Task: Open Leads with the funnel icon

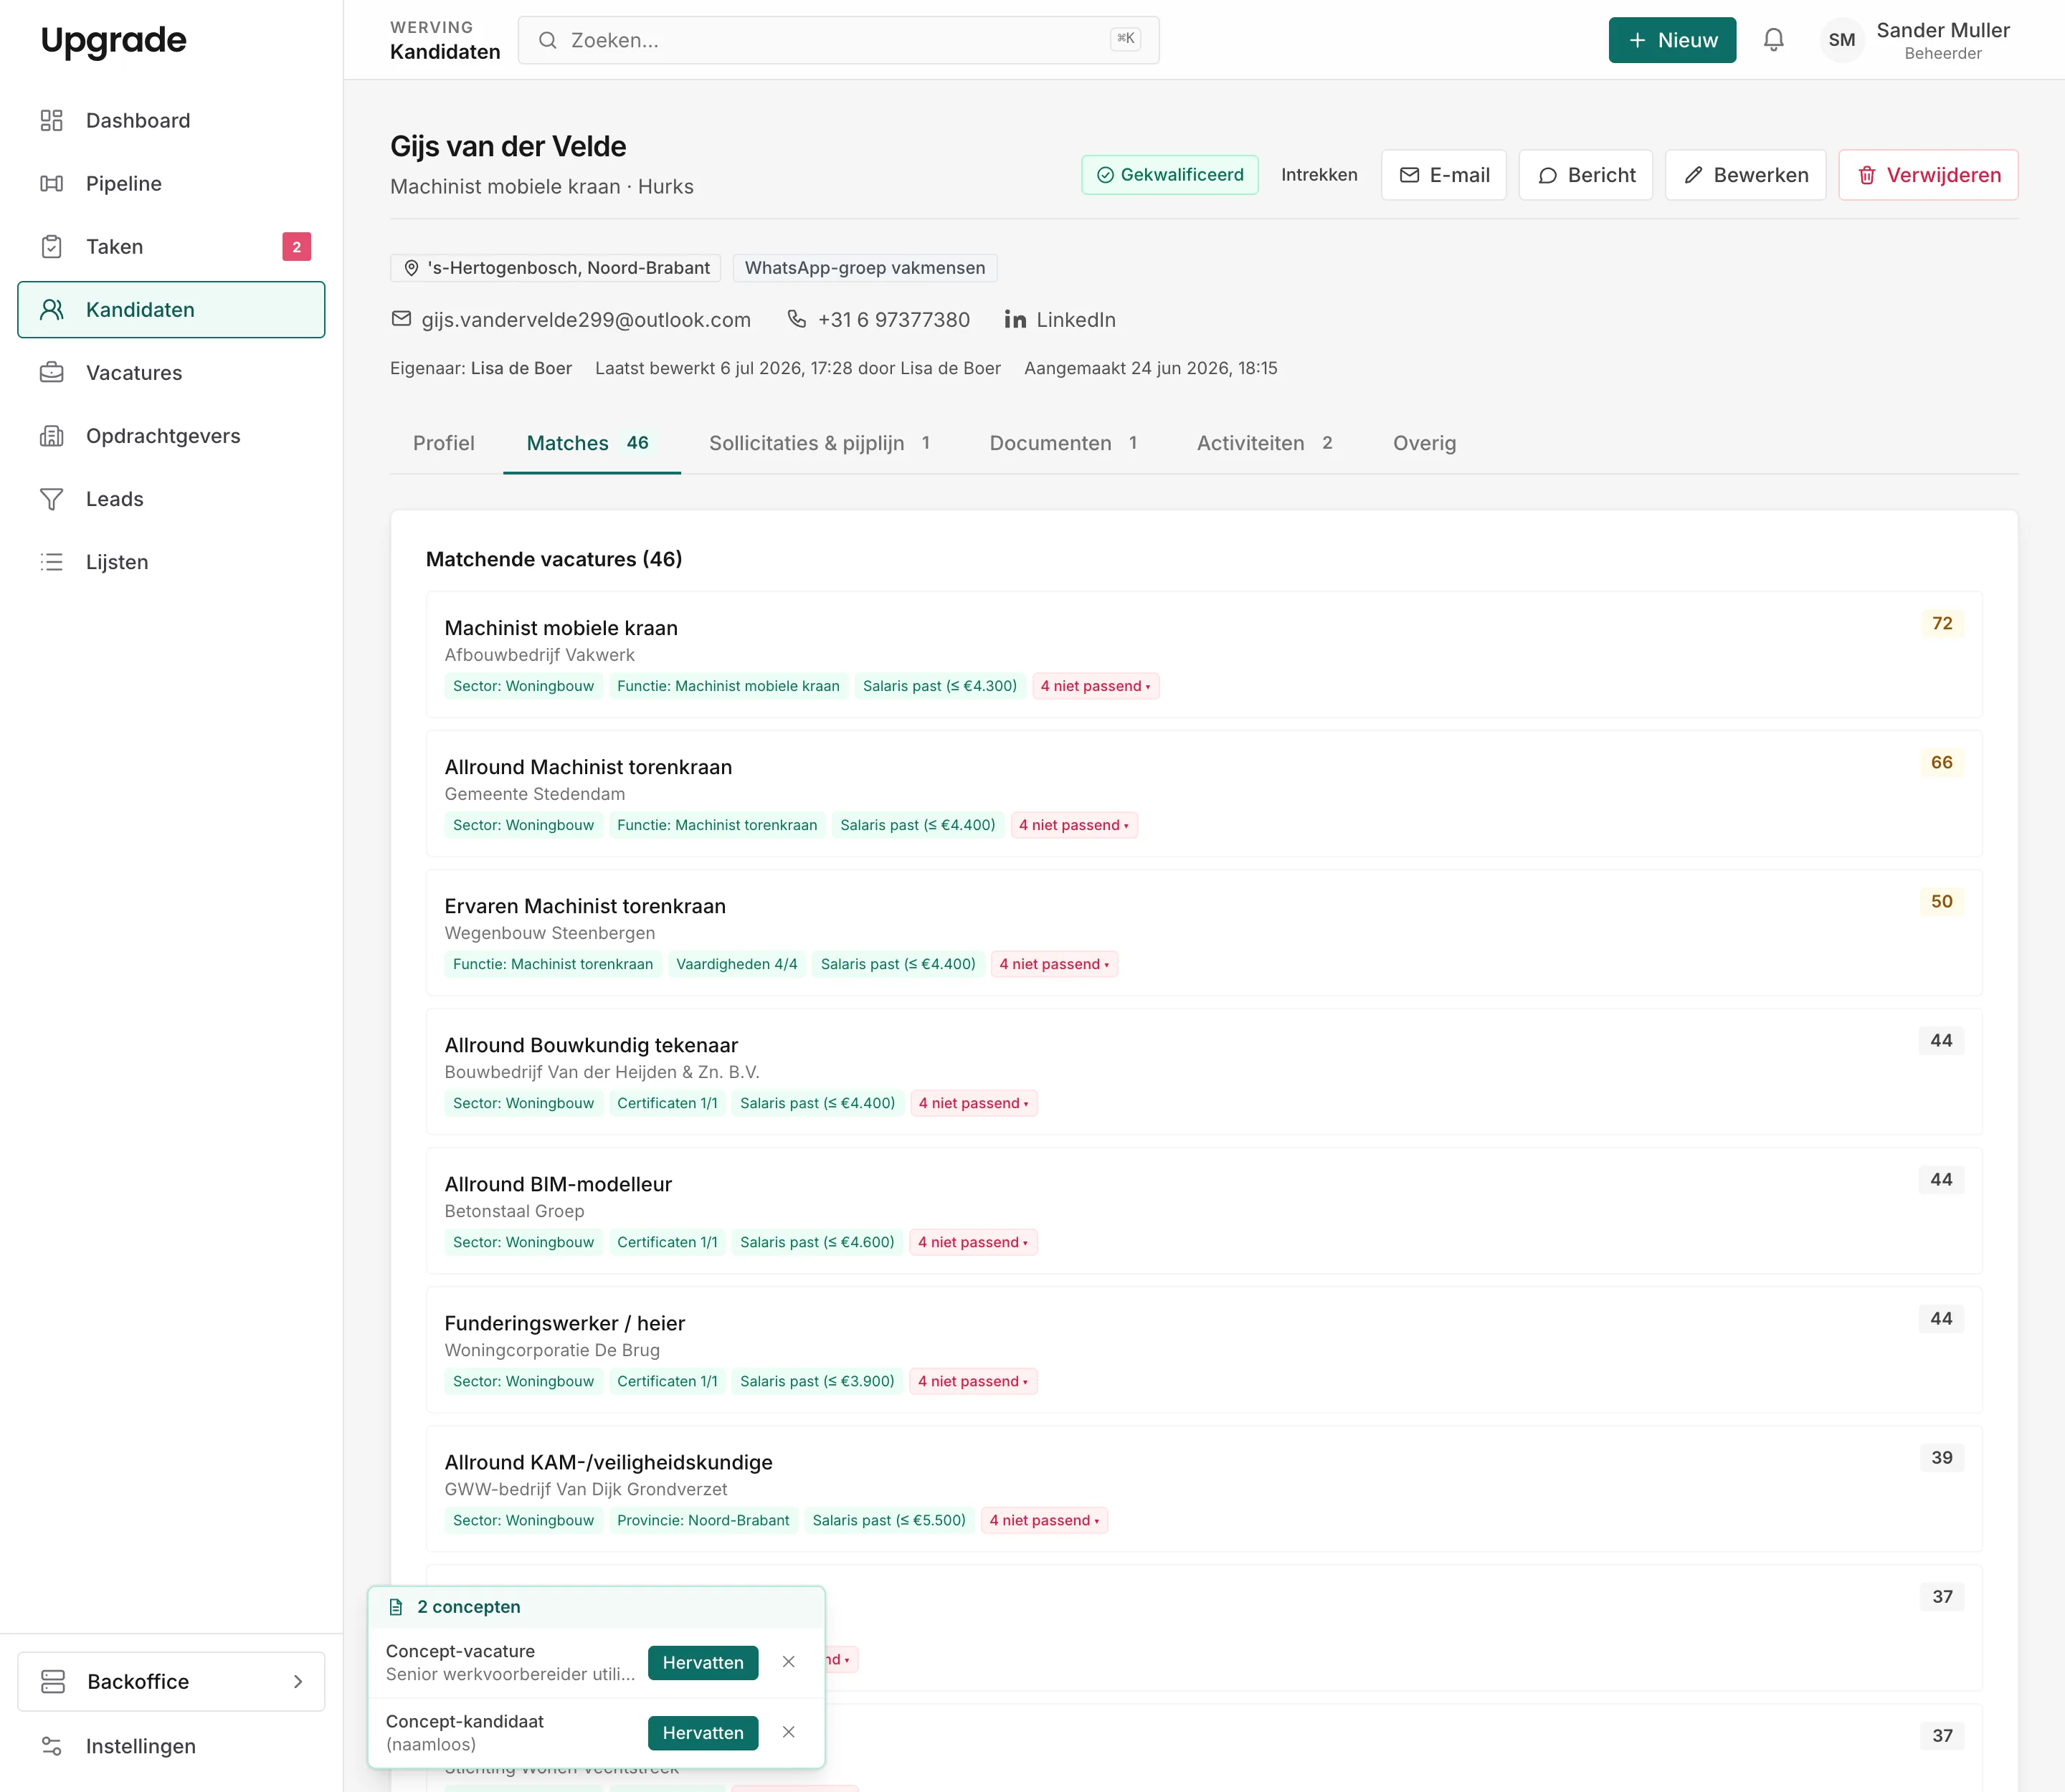Action: (x=171, y=499)
